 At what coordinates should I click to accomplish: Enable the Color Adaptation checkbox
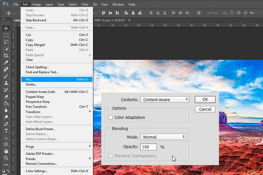(110, 118)
